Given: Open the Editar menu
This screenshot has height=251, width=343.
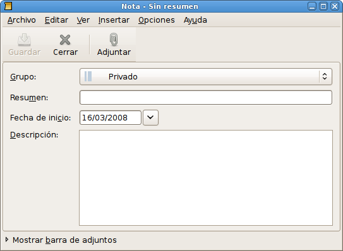Looking at the screenshot, I should (56, 20).
